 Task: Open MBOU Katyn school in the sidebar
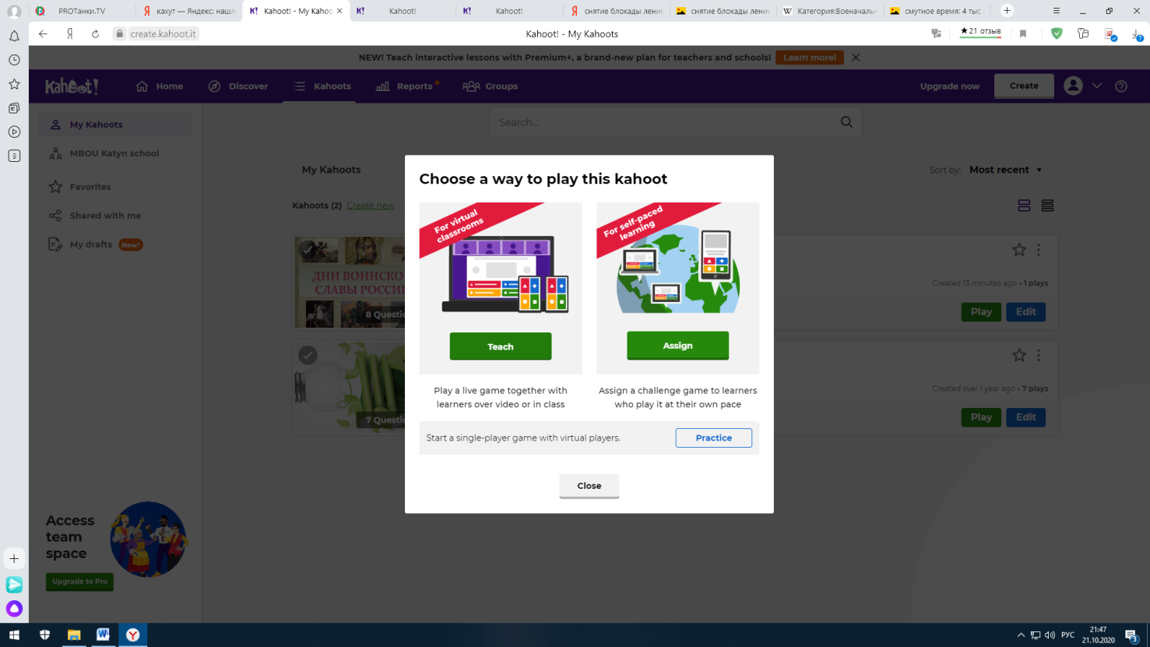(x=115, y=153)
